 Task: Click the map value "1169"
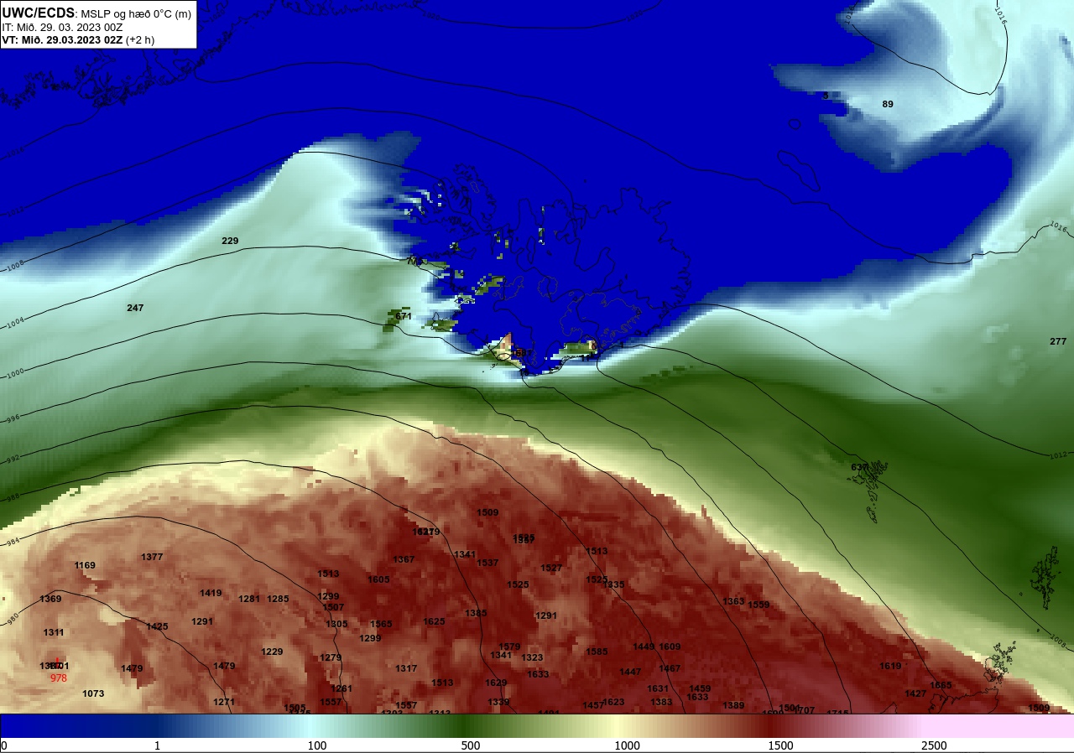pos(85,565)
